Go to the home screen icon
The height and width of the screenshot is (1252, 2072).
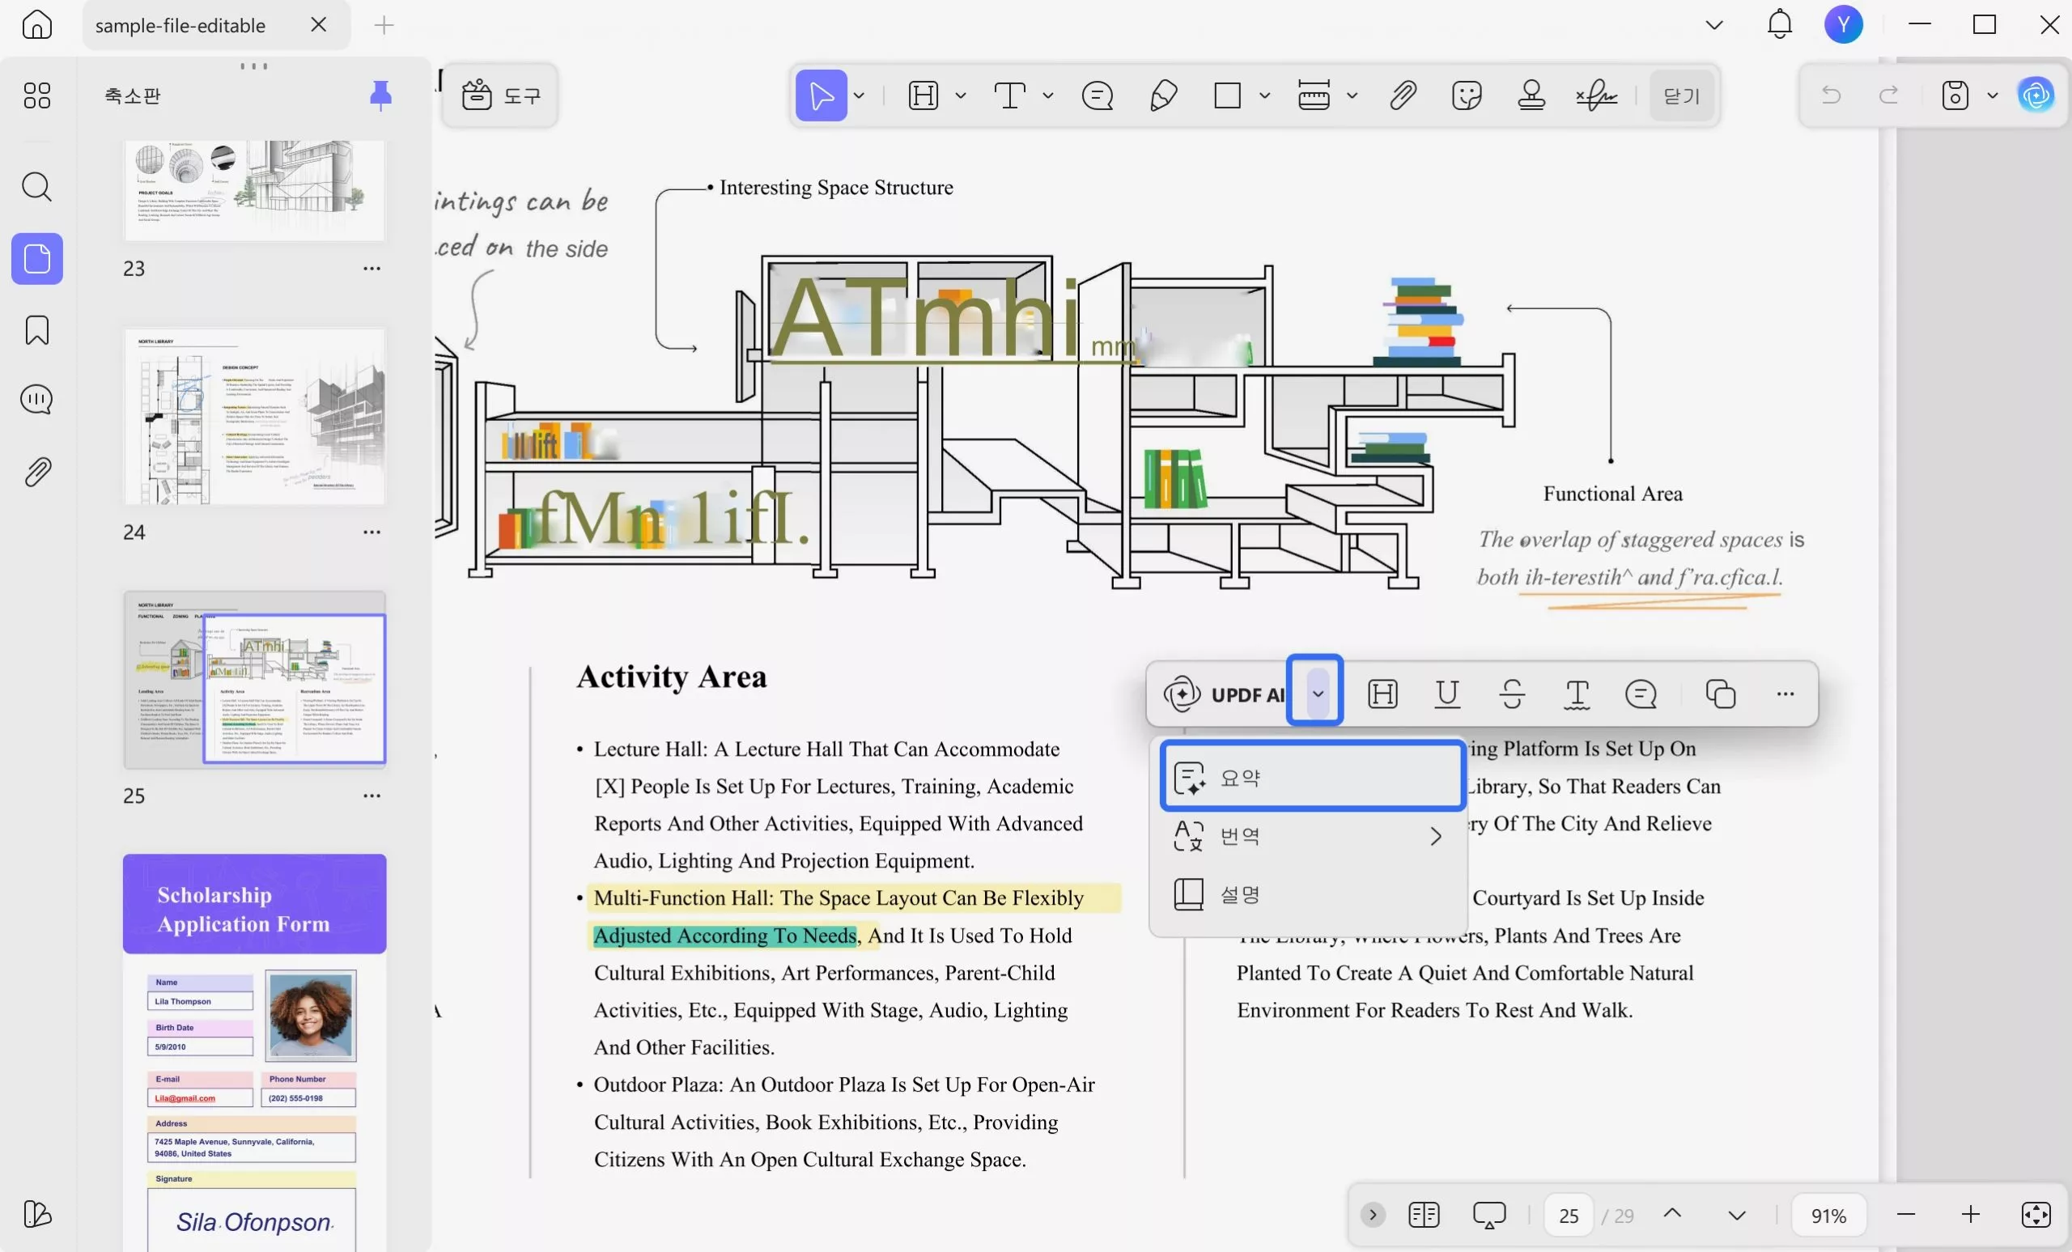36,24
